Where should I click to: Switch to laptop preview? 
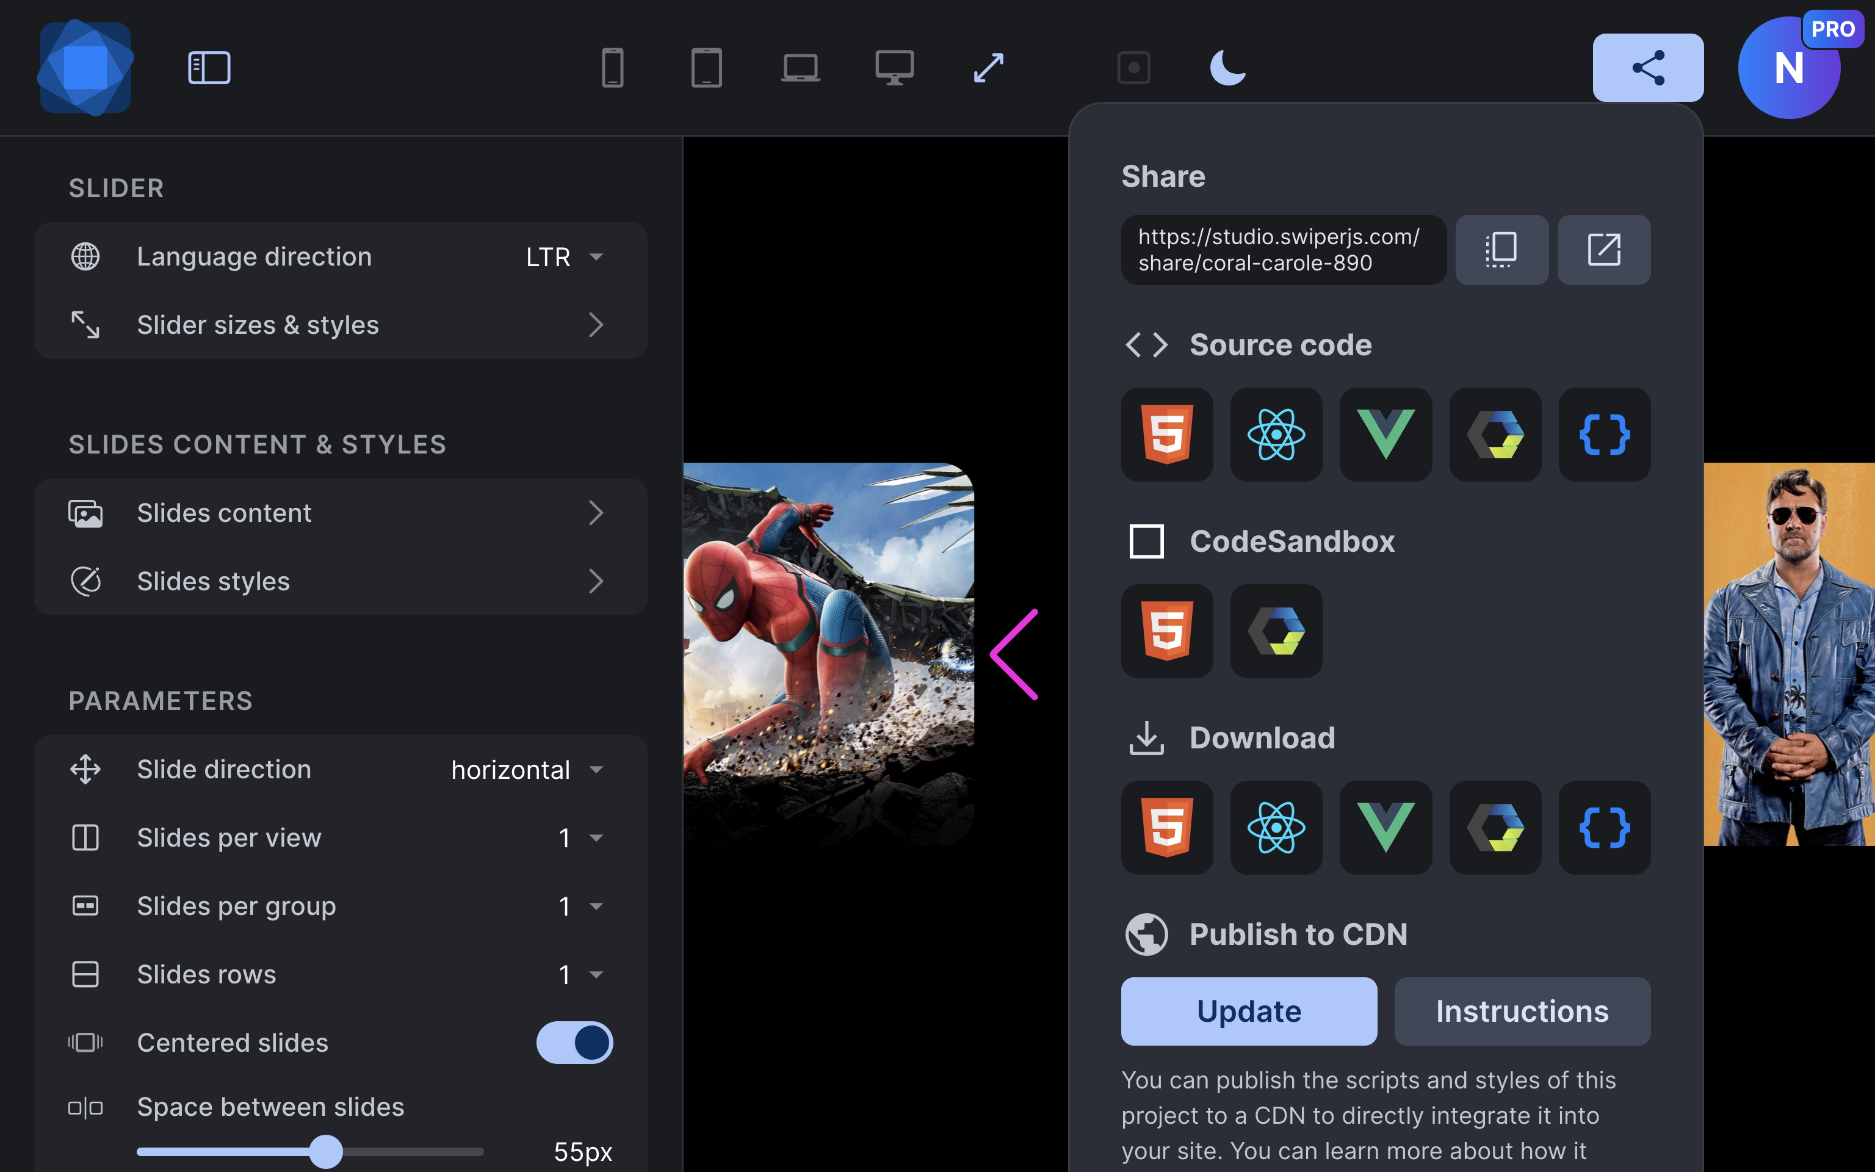(800, 67)
